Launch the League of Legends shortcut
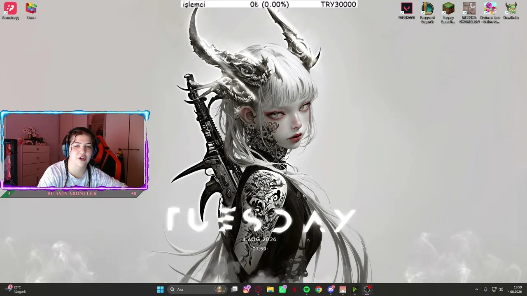The height and width of the screenshot is (296, 527). click(427, 13)
